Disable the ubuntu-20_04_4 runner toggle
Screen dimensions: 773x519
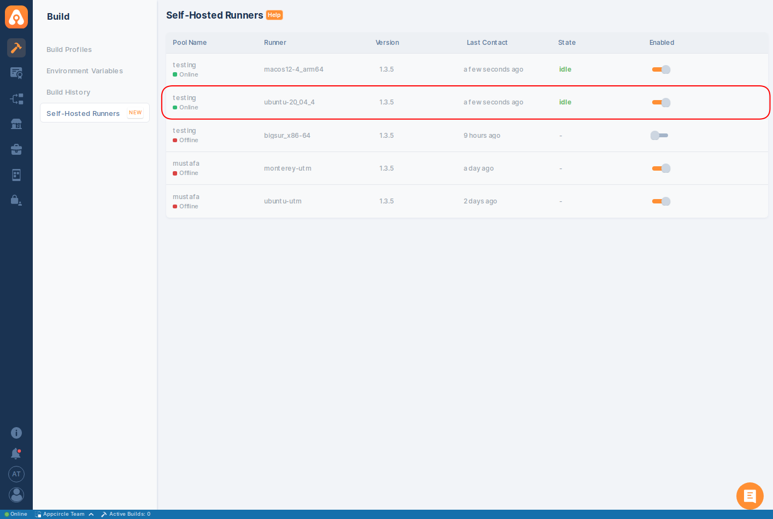(661, 102)
